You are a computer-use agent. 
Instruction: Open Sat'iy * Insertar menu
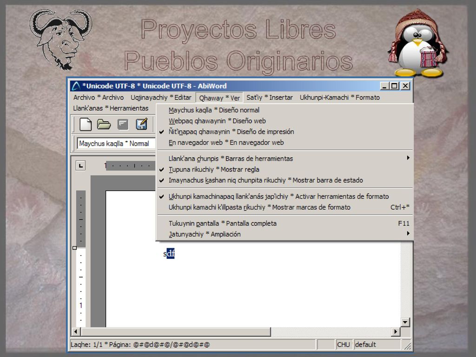click(269, 98)
